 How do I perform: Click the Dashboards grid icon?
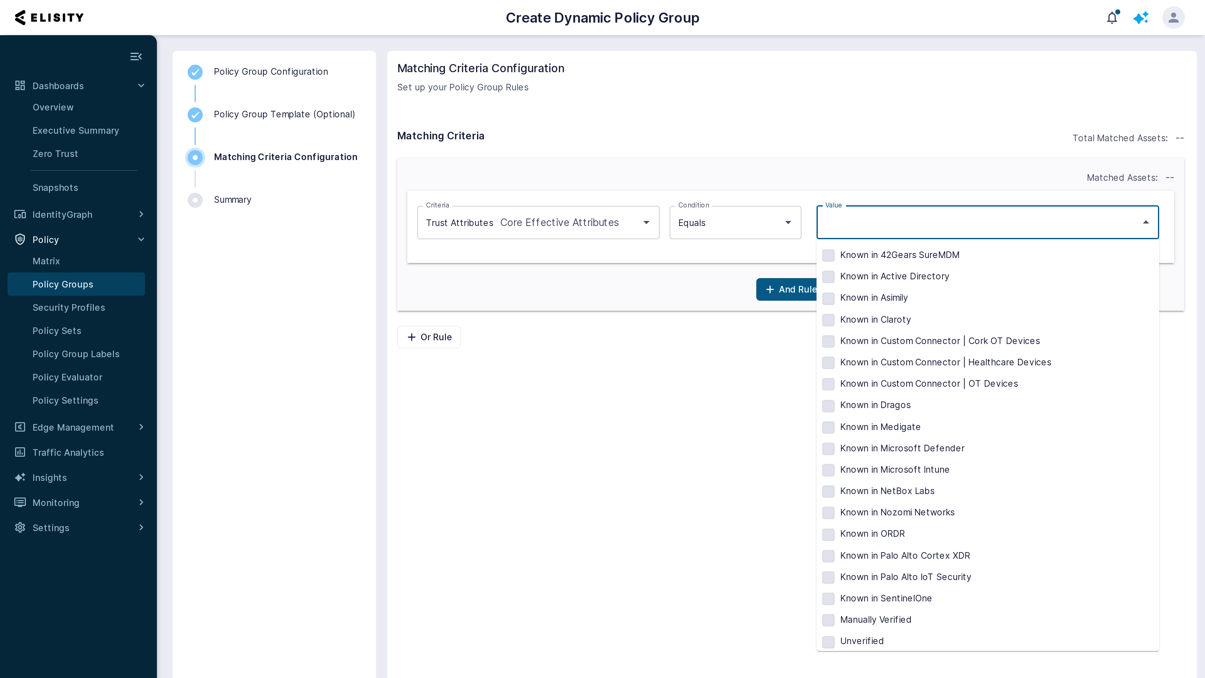click(x=20, y=86)
